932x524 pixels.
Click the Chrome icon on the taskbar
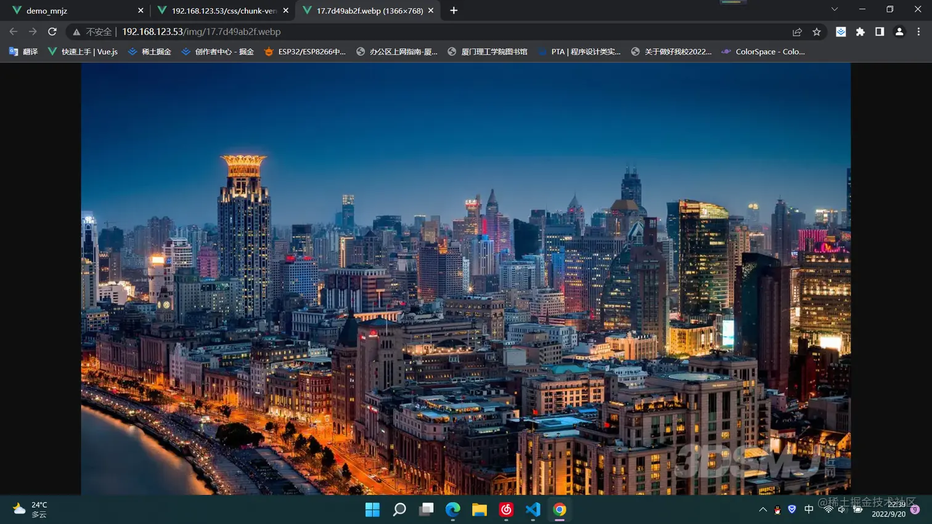[560, 509]
